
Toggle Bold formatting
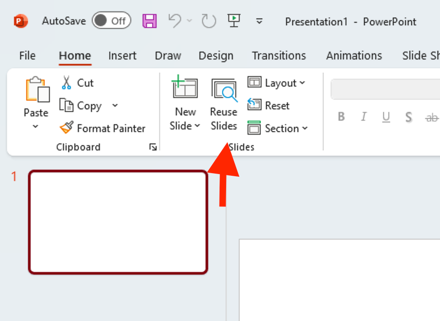(x=341, y=116)
